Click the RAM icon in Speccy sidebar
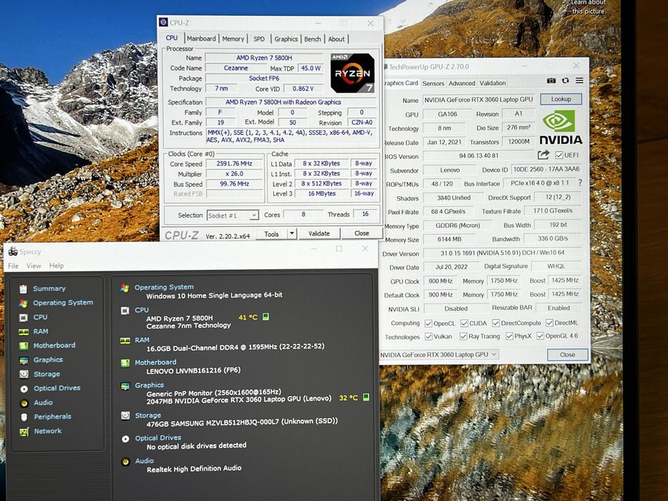 [x=24, y=331]
